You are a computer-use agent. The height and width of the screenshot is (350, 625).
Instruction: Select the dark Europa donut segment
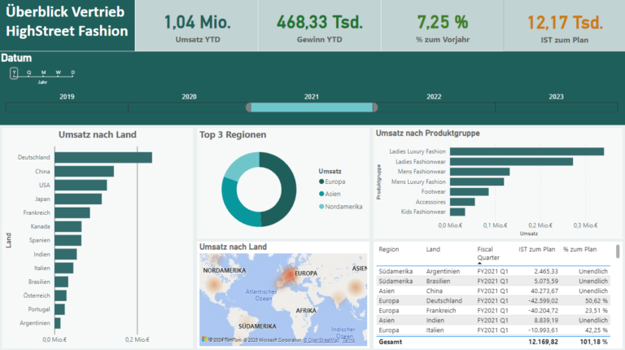(288, 190)
